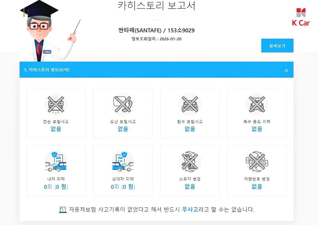
Task: Click the 소유자 변경 crossed-out icon
Action: [x=190, y=162]
